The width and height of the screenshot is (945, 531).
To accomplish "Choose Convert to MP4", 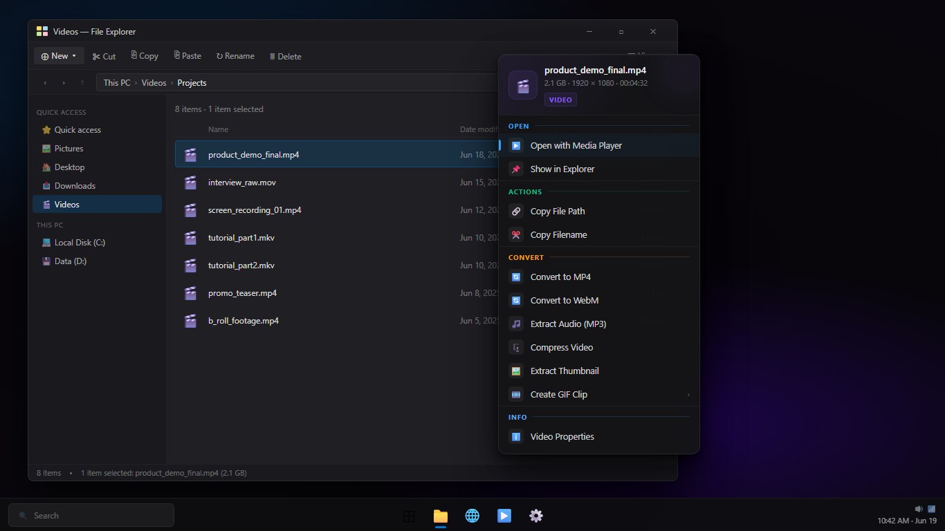I will pyautogui.click(x=599, y=277).
